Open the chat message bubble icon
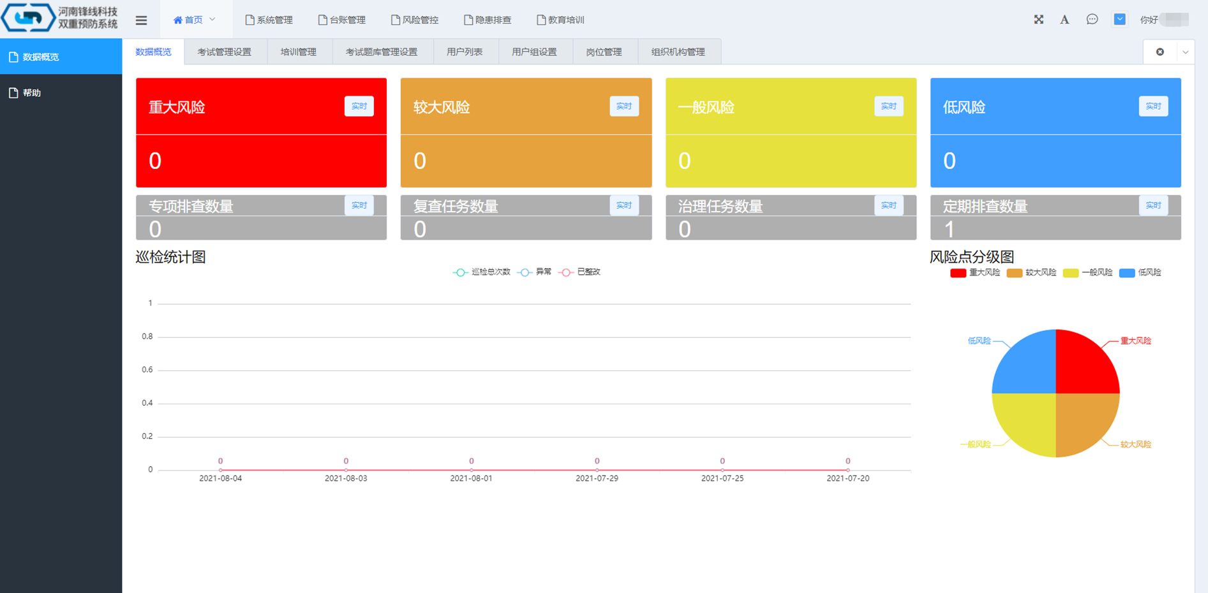Screen dimensions: 1208x593 tap(1092, 20)
